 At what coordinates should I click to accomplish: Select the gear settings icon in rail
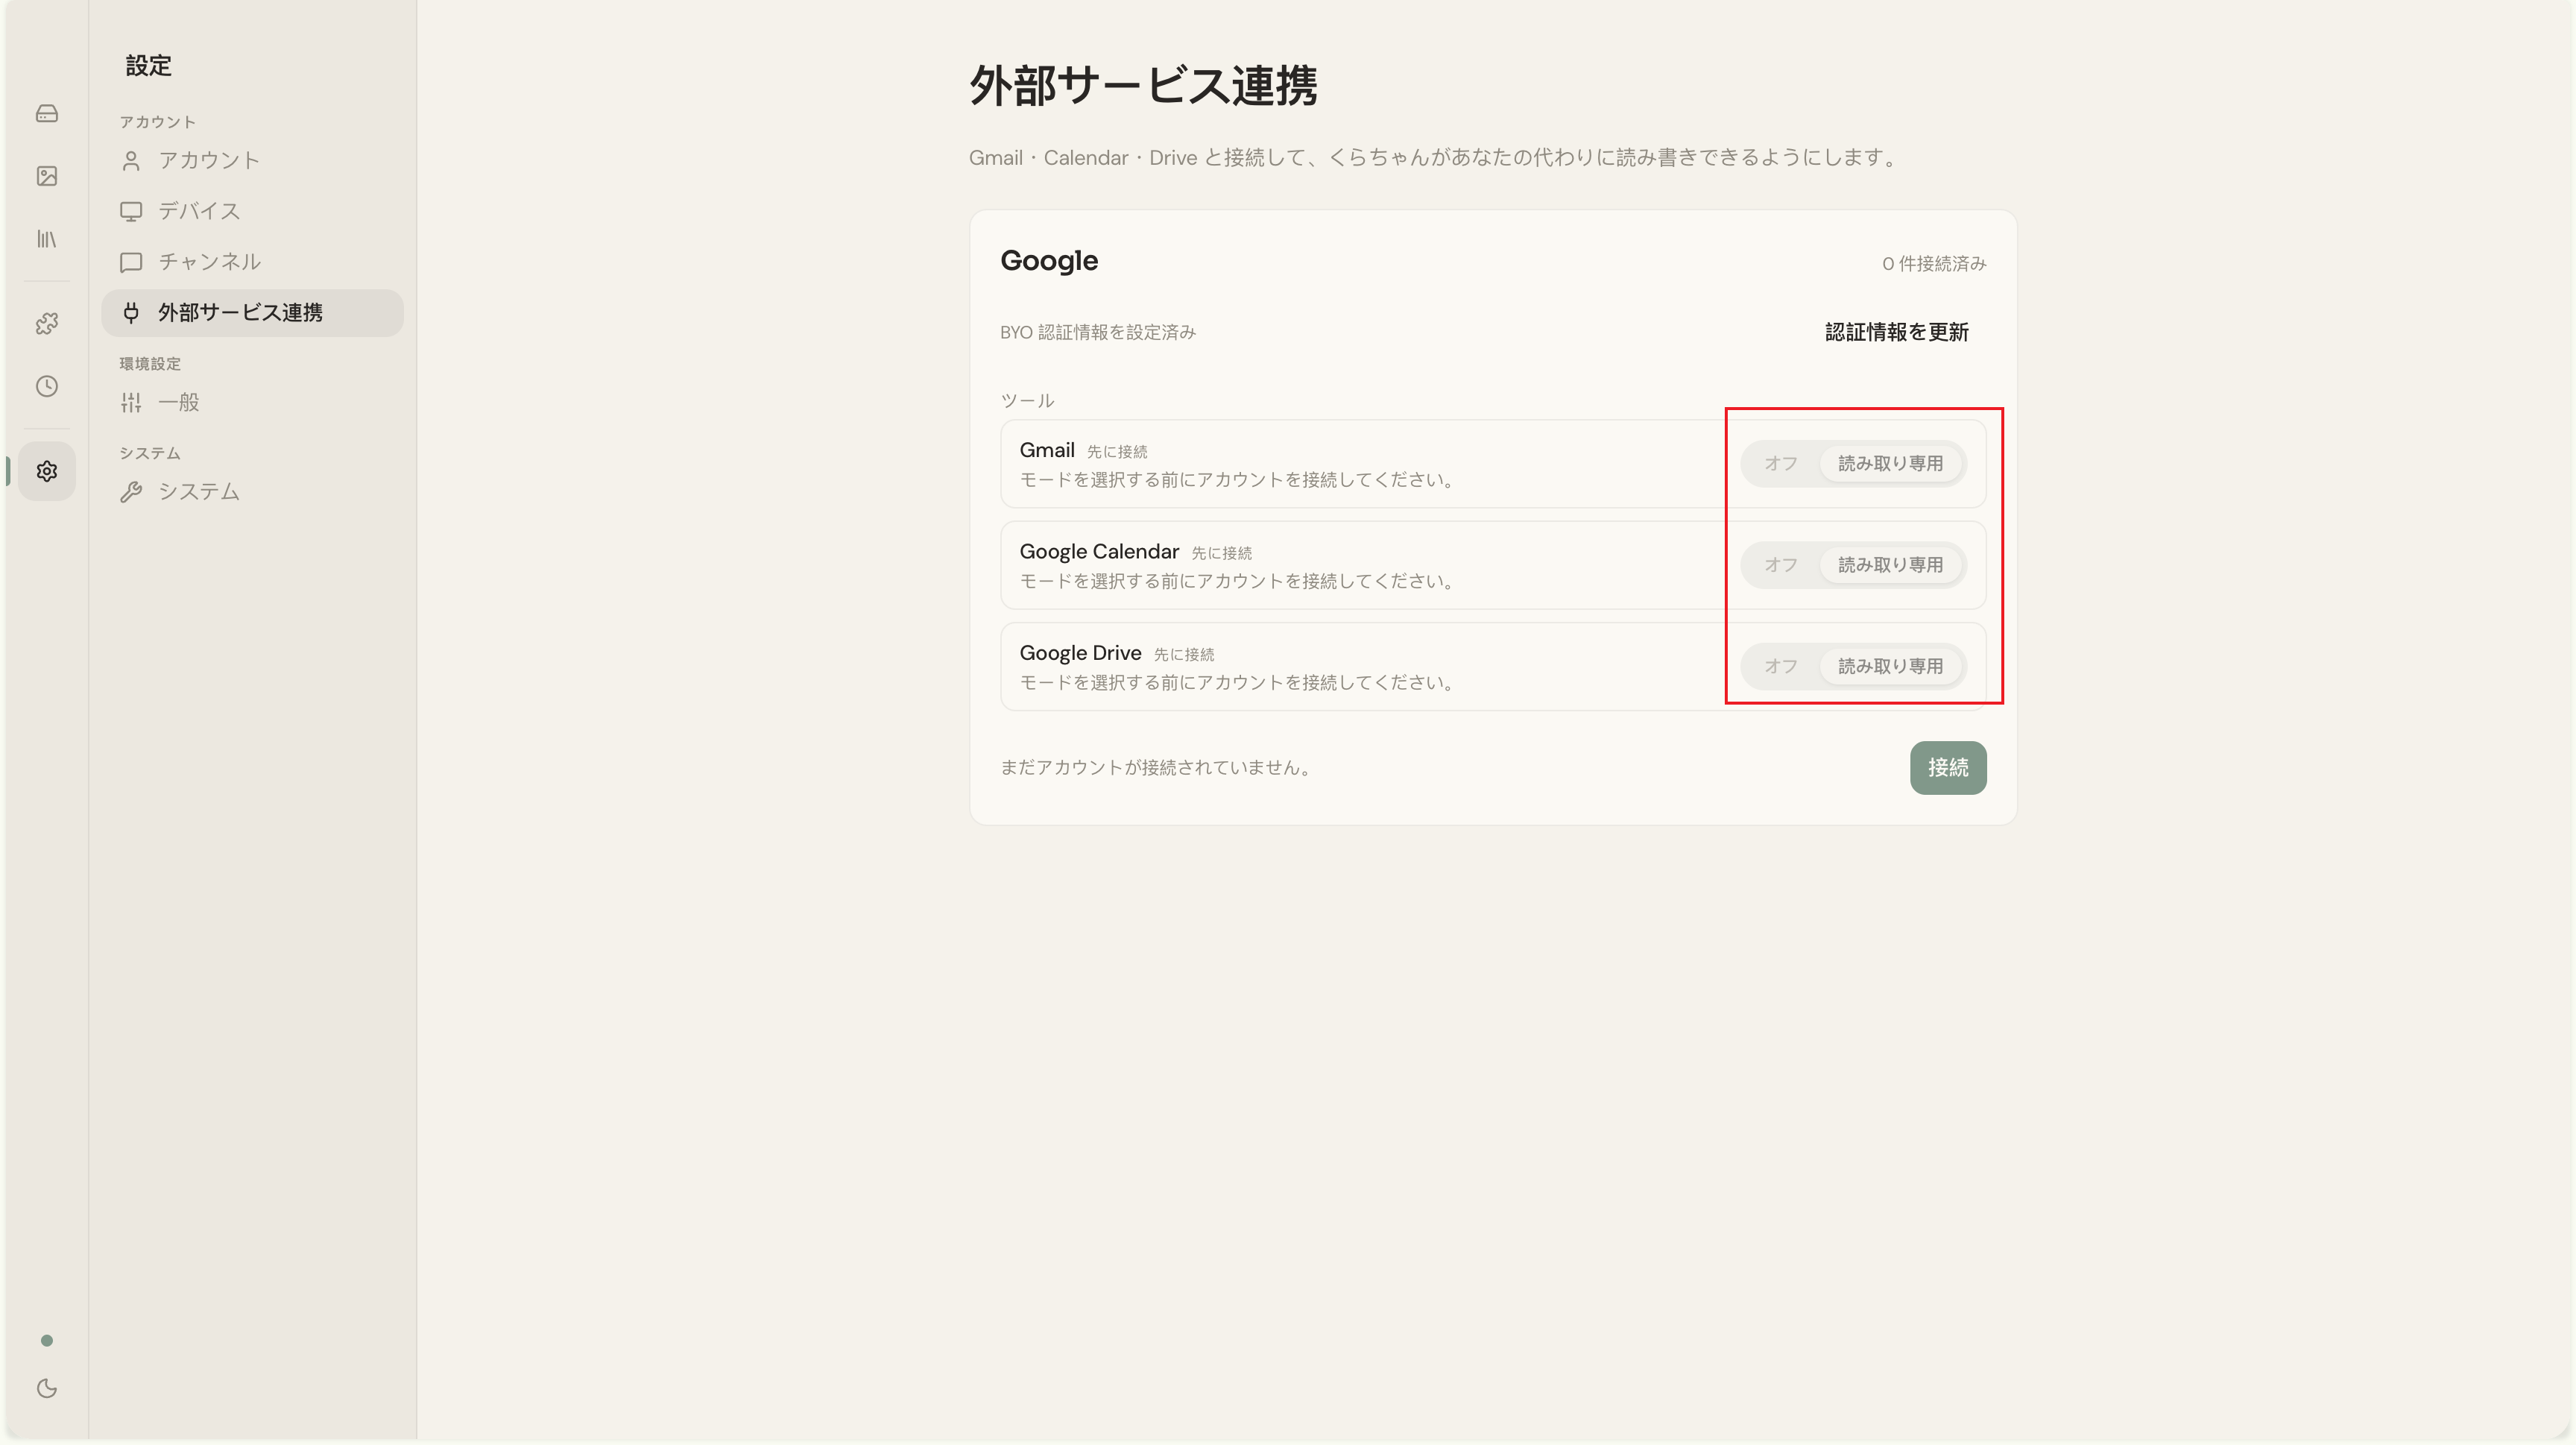pyautogui.click(x=47, y=471)
